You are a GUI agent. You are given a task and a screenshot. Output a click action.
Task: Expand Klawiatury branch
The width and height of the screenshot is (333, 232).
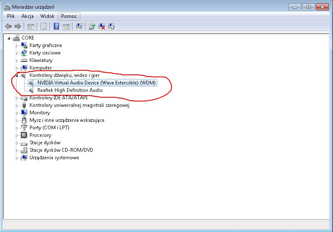tap(17, 61)
